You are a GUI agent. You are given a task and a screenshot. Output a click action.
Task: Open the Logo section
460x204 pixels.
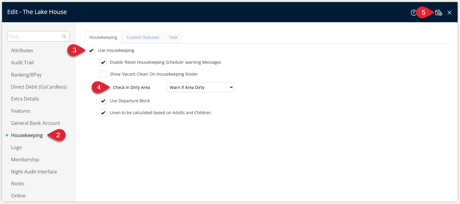pyautogui.click(x=16, y=147)
